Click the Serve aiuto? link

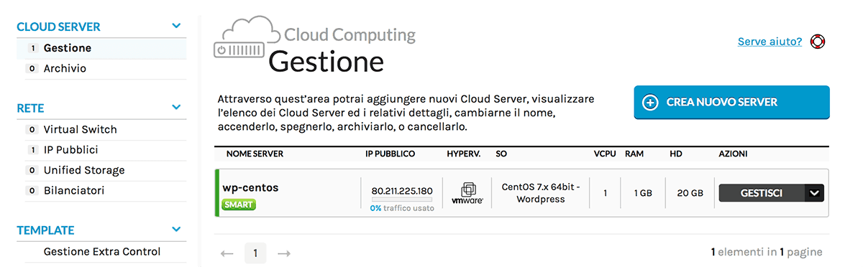770,42
